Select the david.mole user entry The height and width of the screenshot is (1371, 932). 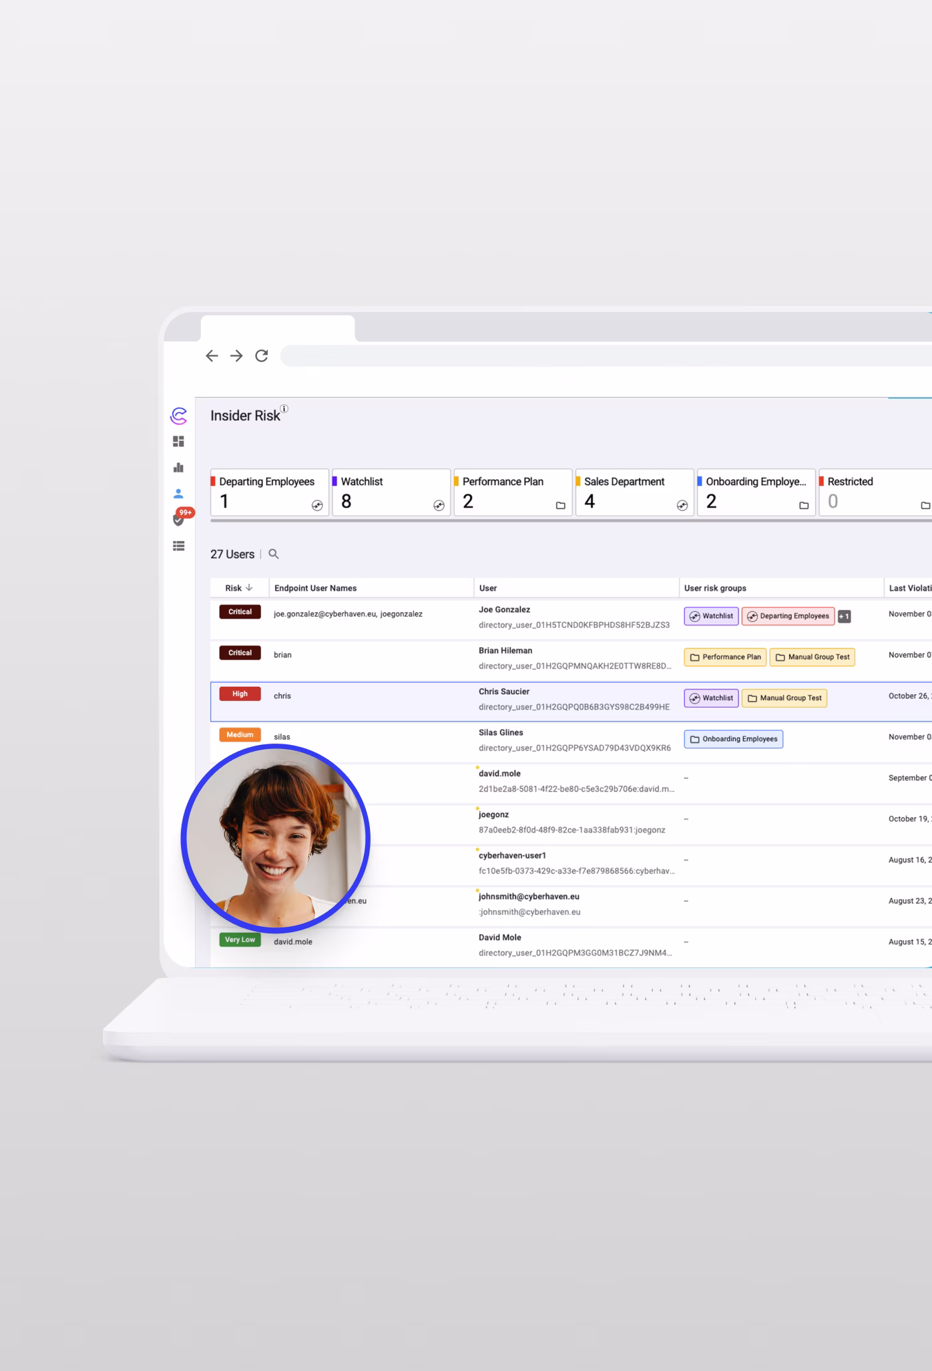click(499, 774)
